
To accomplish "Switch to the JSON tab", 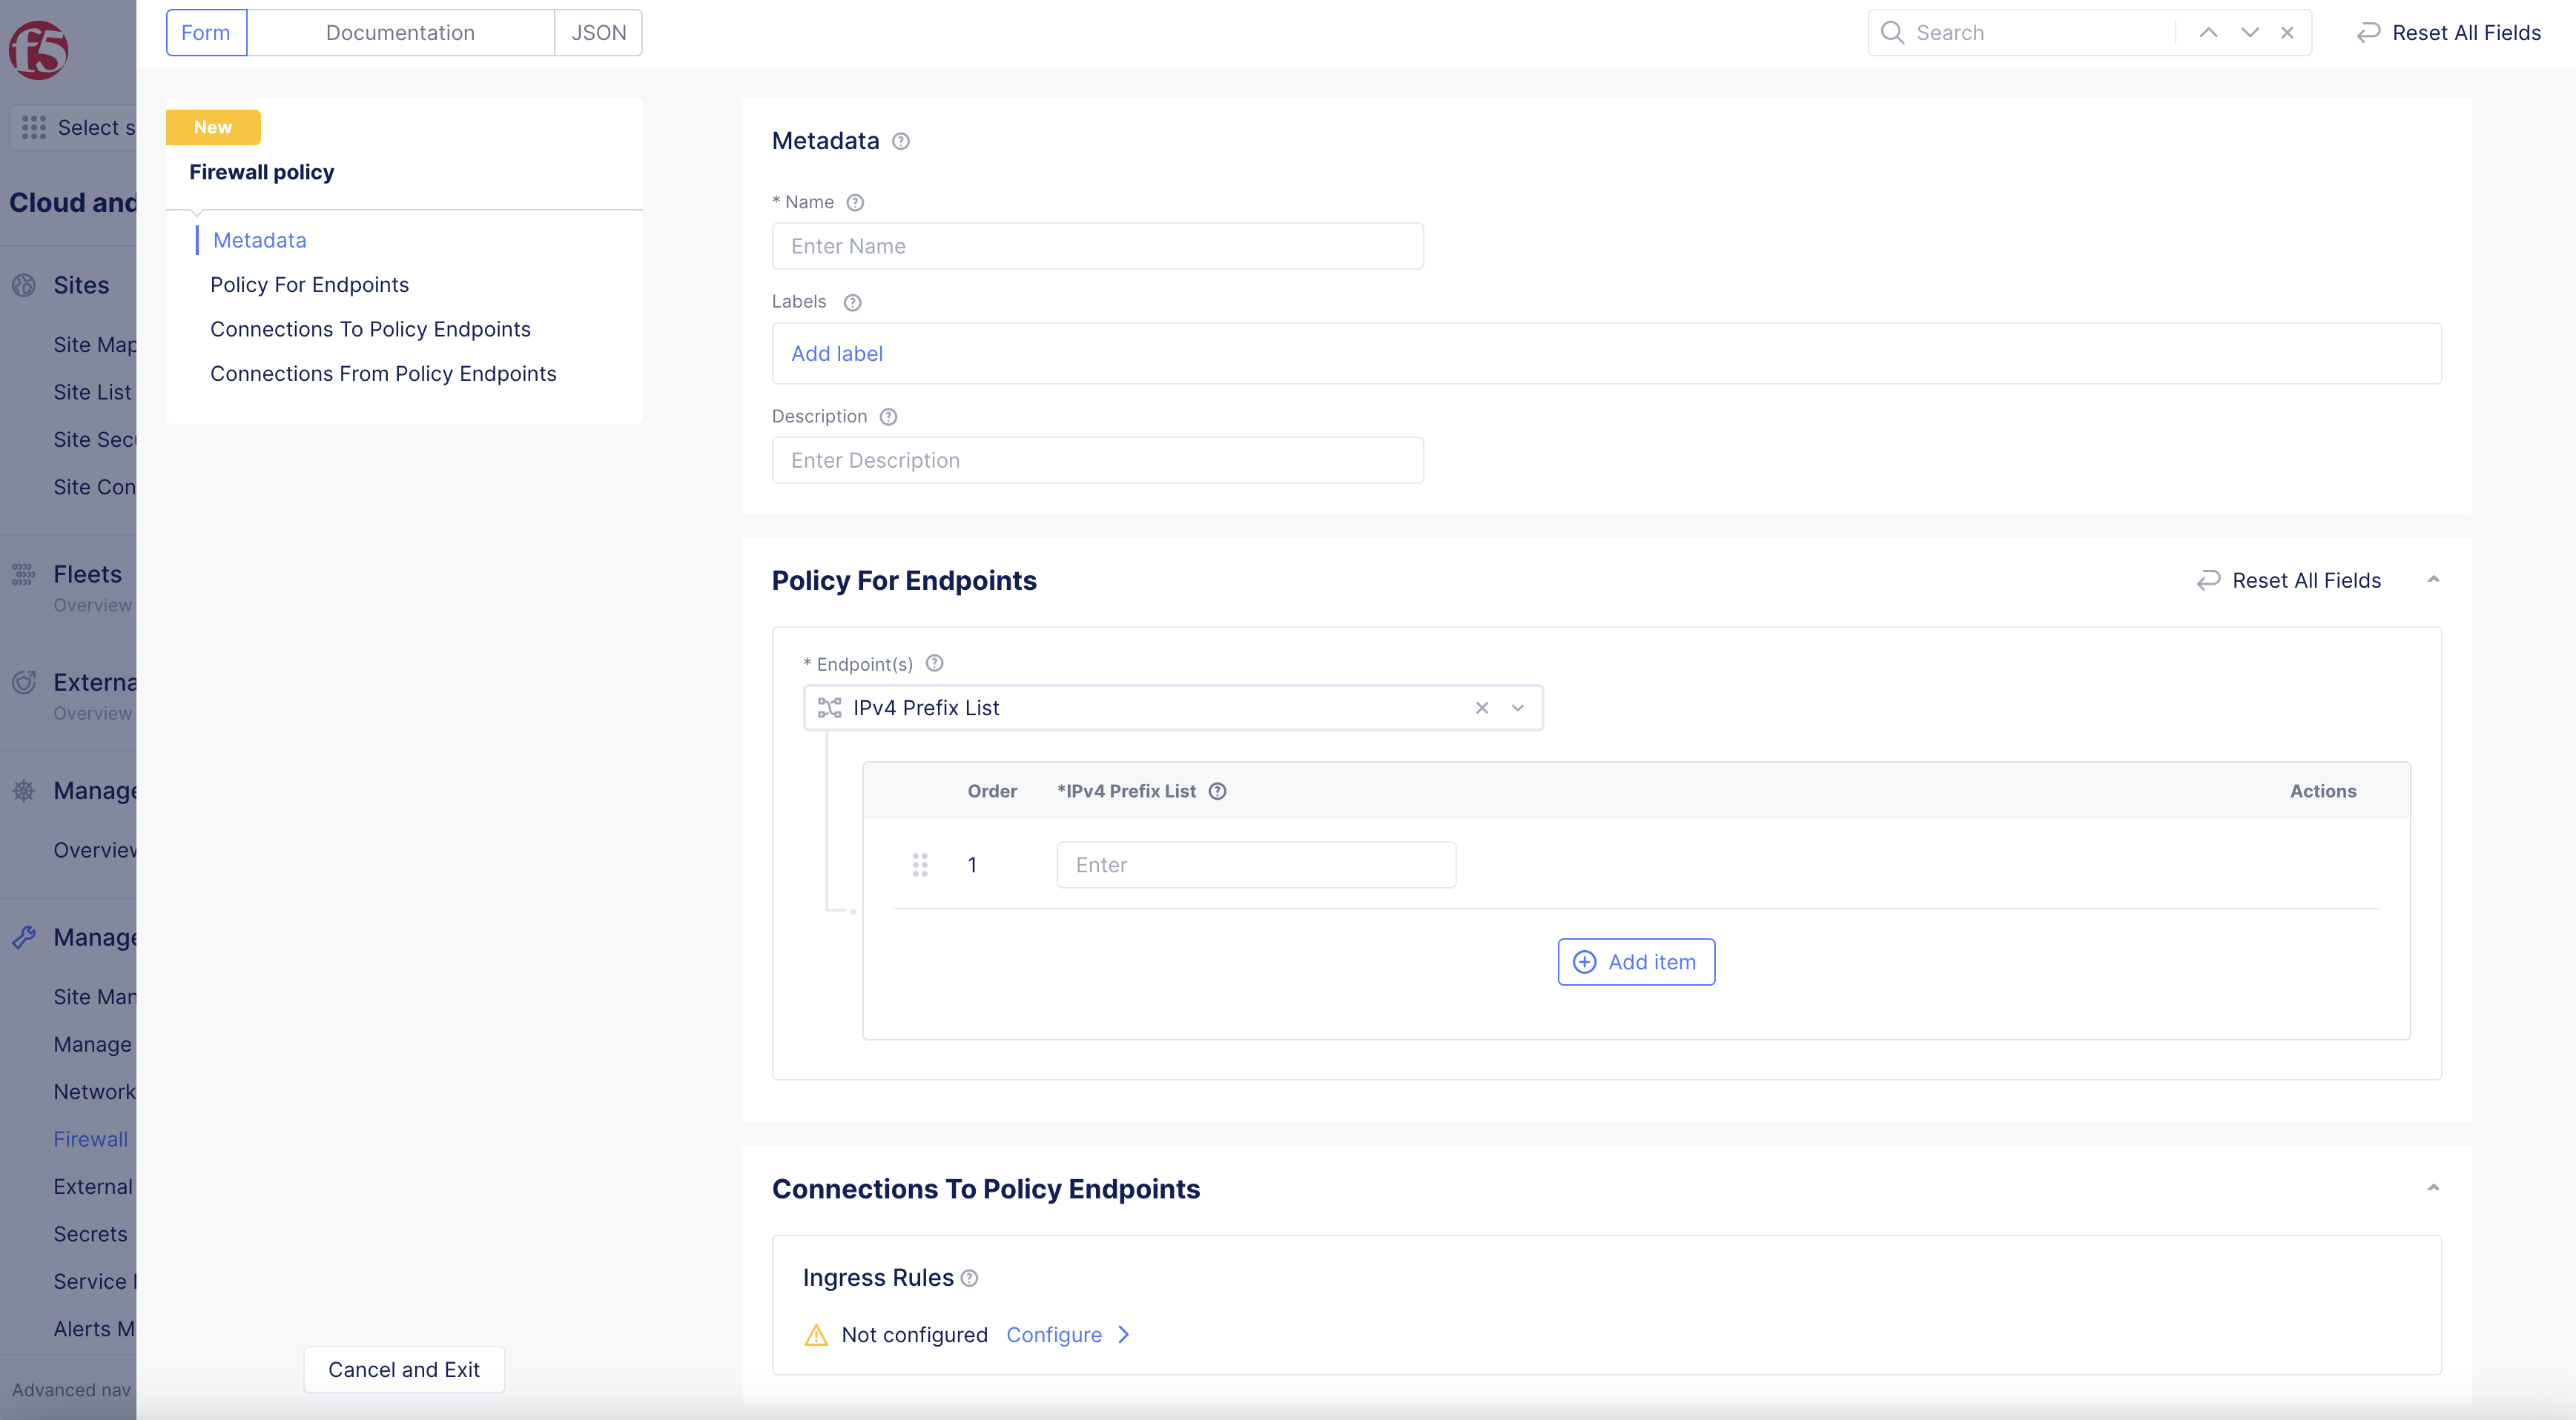I will (x=598, y=32).
